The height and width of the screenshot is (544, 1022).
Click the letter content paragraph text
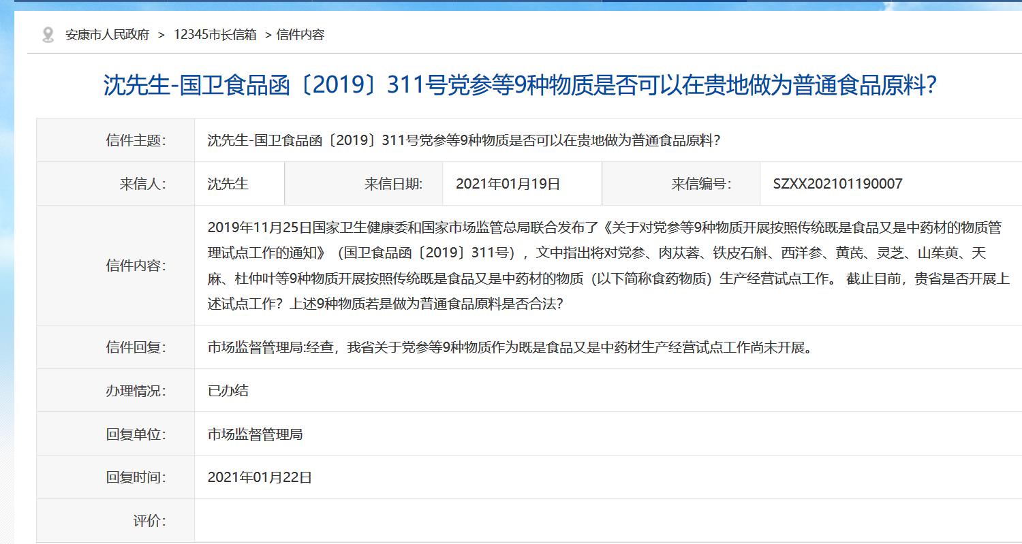tap(606, 266)
